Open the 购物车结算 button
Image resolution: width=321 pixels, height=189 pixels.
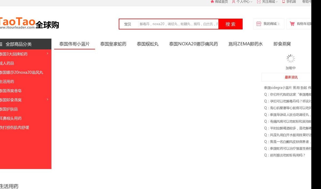coord(299,24)
